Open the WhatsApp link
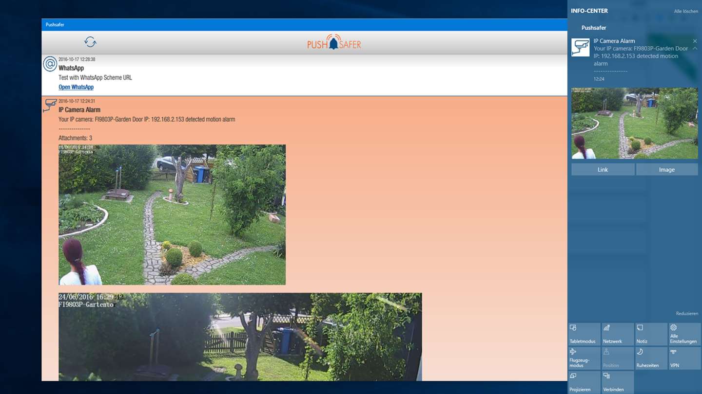 [76, 87]
